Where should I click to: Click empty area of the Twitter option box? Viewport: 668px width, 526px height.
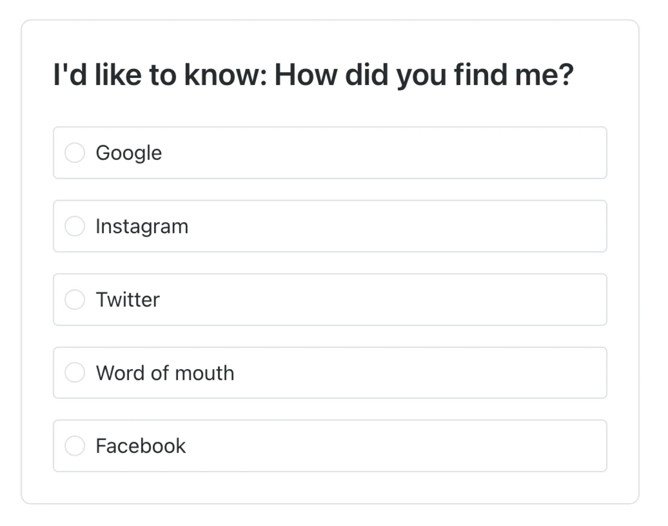point(376,299)
